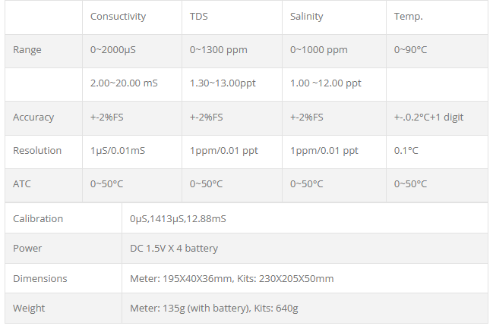
Task: Click the 0~1300 ppm TDS range
Action: [220, 50]
